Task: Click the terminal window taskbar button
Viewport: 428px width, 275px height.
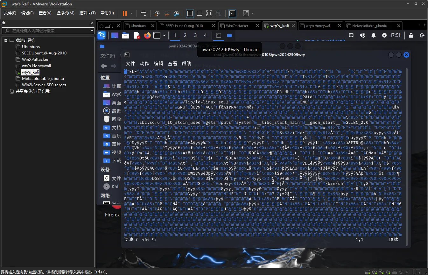Action: tap(219, 35)
